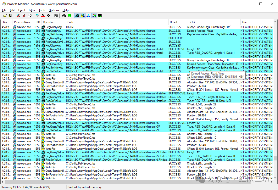Enable Show Network Activity

coord(89,16)
